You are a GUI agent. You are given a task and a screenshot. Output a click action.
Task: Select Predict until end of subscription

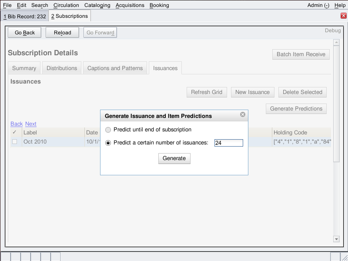(108, 130)
